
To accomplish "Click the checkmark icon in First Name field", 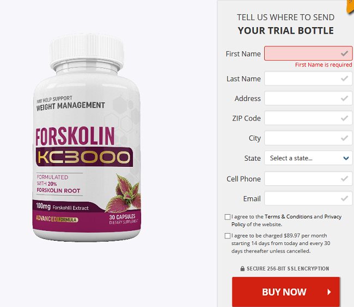I will click(x=344, y=54).
